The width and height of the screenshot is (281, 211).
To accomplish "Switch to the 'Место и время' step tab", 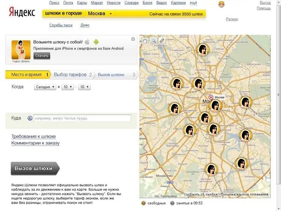I will point(28,75).
